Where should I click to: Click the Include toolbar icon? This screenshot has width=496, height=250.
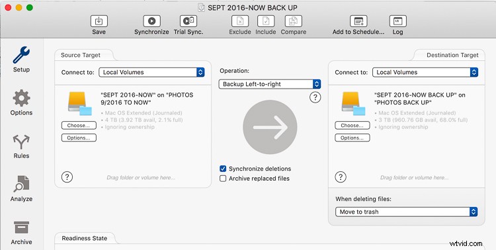coord(266,21)
